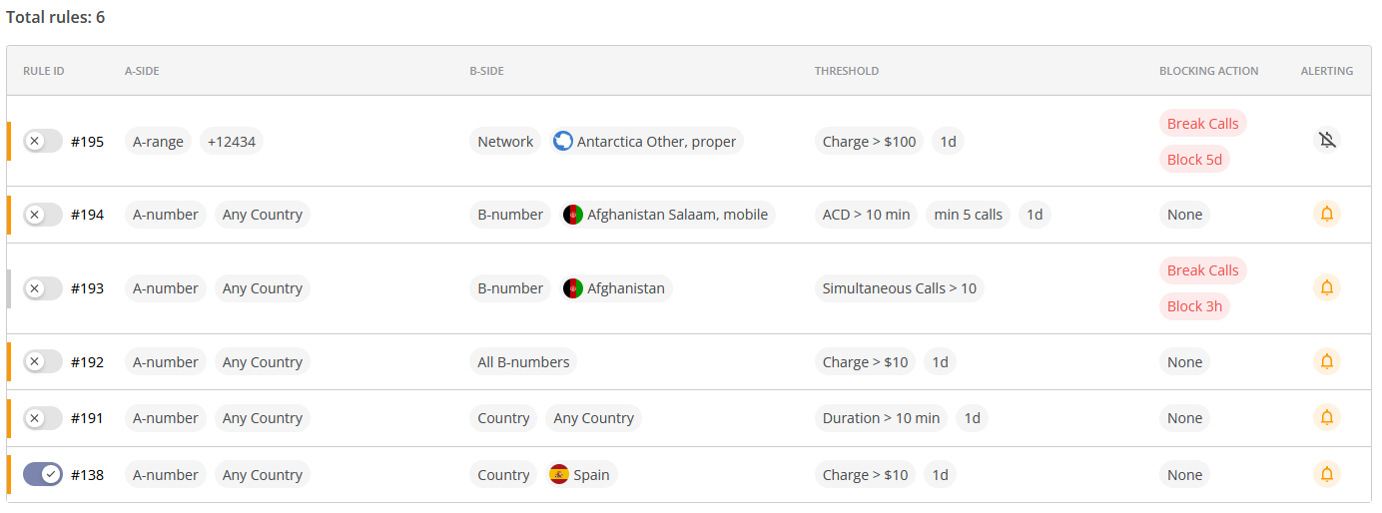Select the Simultaneous Calls > 10 threshold chip
The width and height of the screenshot is (1382, 513).
[x=899, y=288]
